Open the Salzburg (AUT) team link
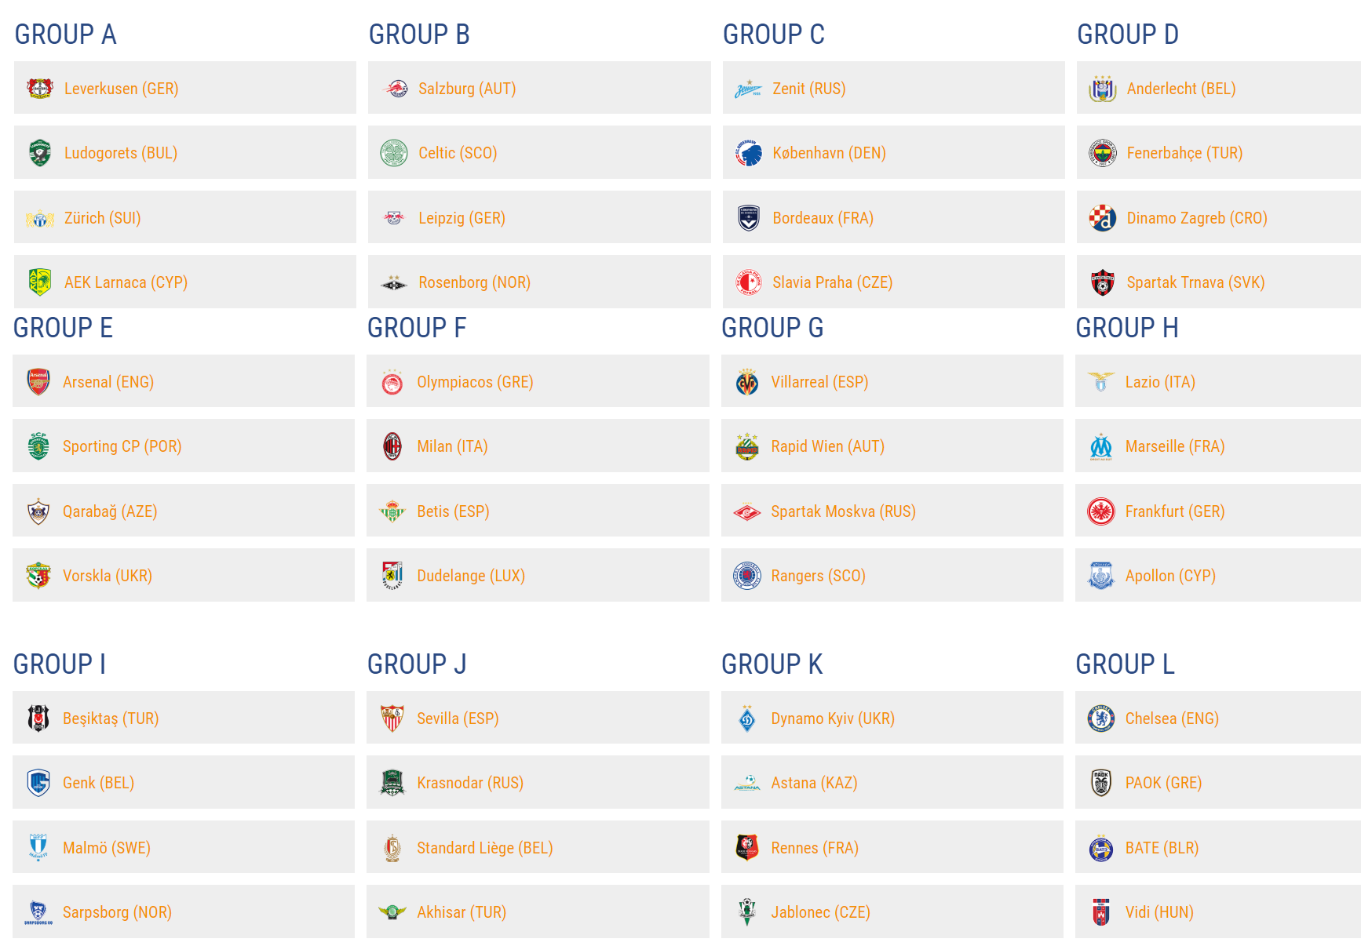This screenshot has width=1361, height=946. (467, 89)
